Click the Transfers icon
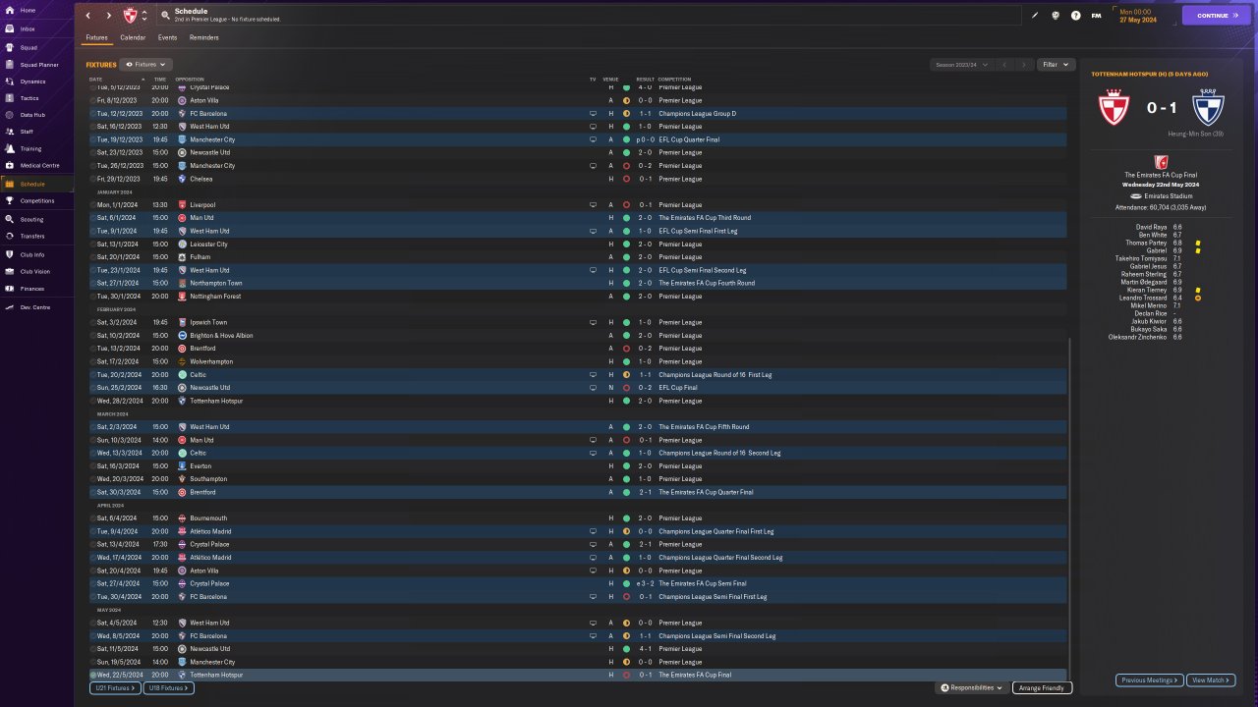 (10, 236)
